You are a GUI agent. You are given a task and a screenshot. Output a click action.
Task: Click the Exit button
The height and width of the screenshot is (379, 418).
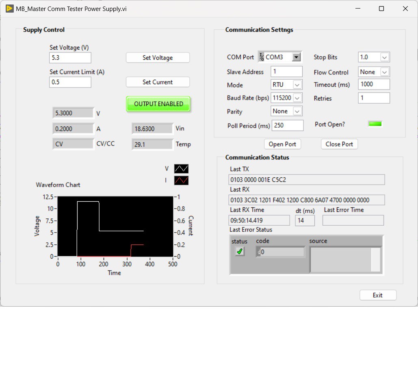pos(378,295)
